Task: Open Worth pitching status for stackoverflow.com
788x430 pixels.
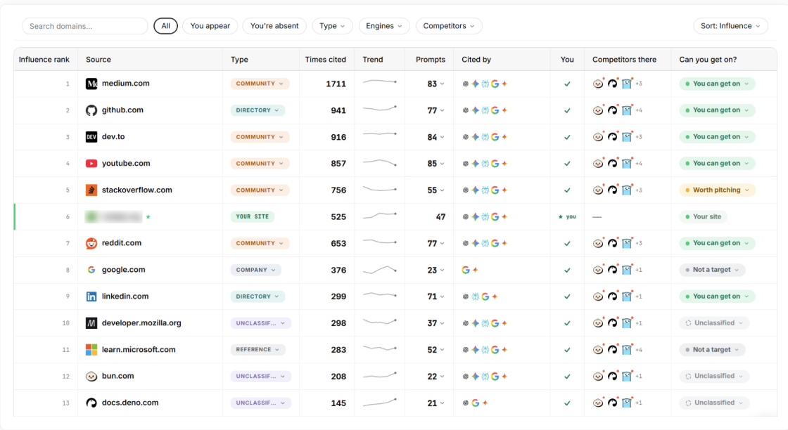Action: tap(717, 190)
